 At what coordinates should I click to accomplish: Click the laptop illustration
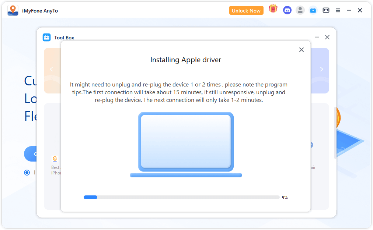coord(186,145)
